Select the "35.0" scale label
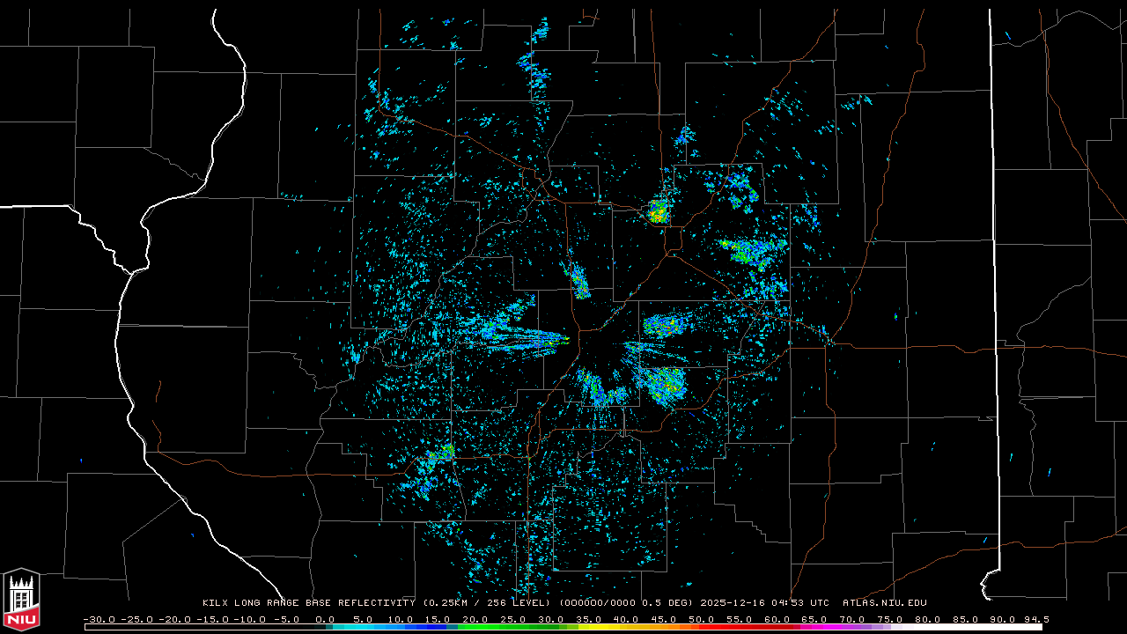 [x=590, y=619]
